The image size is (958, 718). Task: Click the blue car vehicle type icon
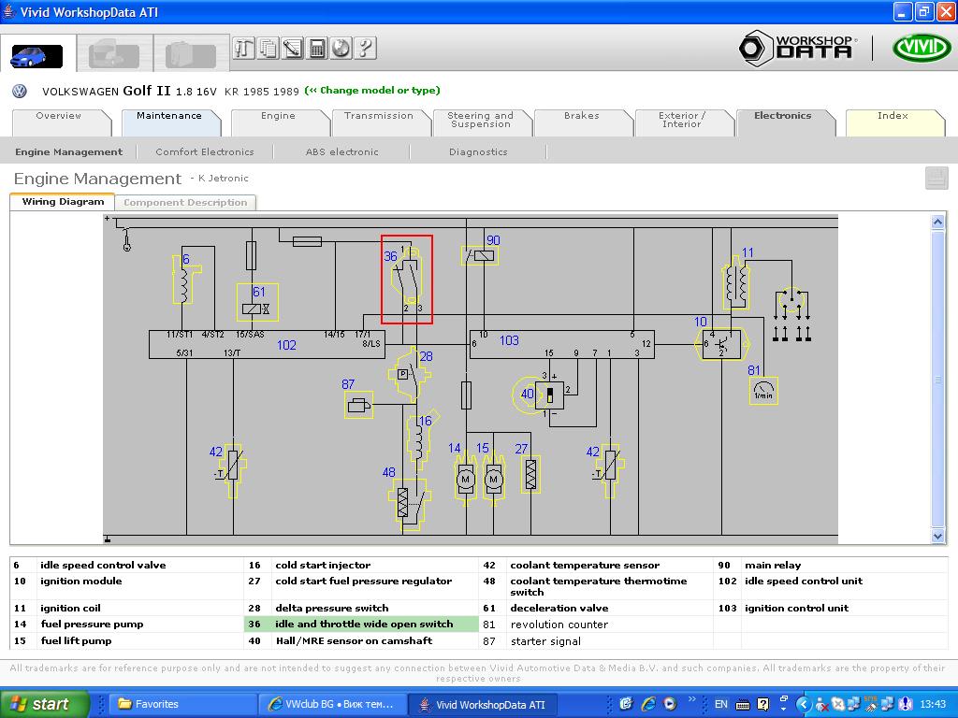[36, 56]
